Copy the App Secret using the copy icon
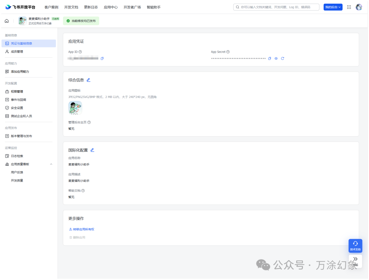This screenshot has height=280, width=369. click(x=270, y=58)
